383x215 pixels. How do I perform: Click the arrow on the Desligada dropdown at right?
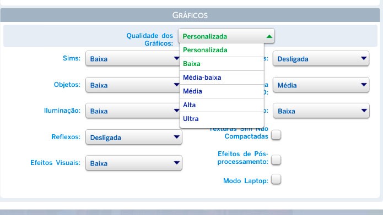[x=364, y=58]
